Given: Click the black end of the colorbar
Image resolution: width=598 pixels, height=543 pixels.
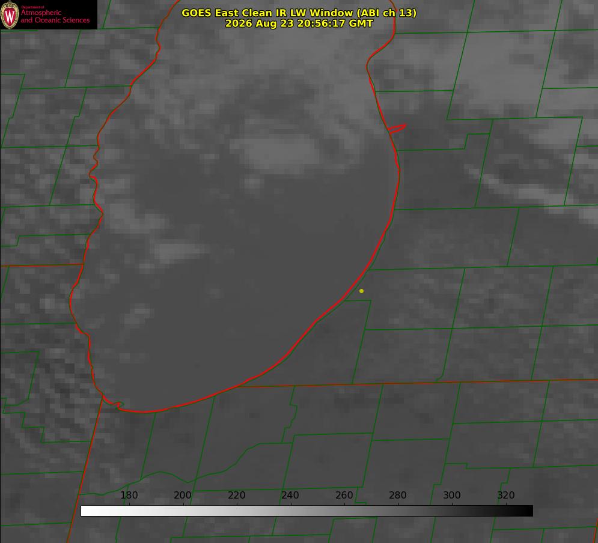Looking at the screenshot, I should (x=525, y=511).
